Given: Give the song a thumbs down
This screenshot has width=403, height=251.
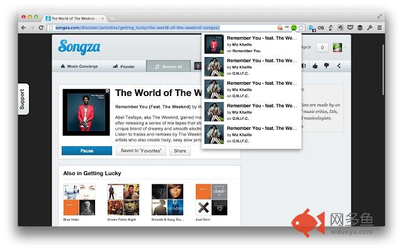Looking at the screenshot, I should point(326,66).
